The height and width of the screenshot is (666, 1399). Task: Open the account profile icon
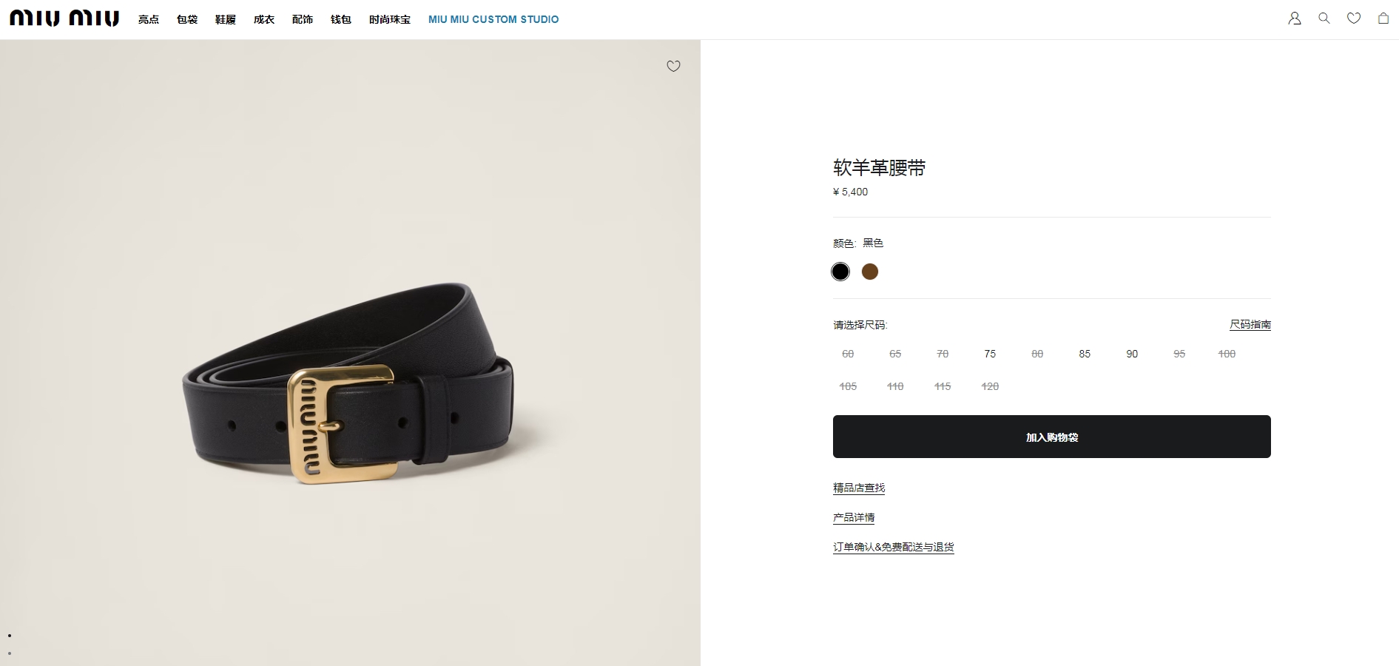1295,18
